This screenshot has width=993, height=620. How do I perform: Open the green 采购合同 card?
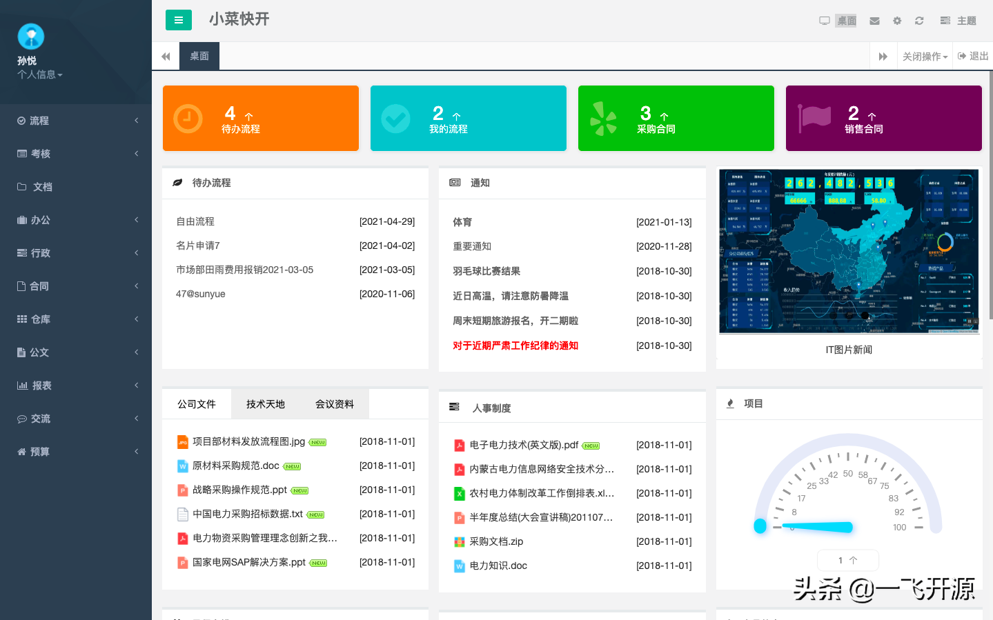676,118
